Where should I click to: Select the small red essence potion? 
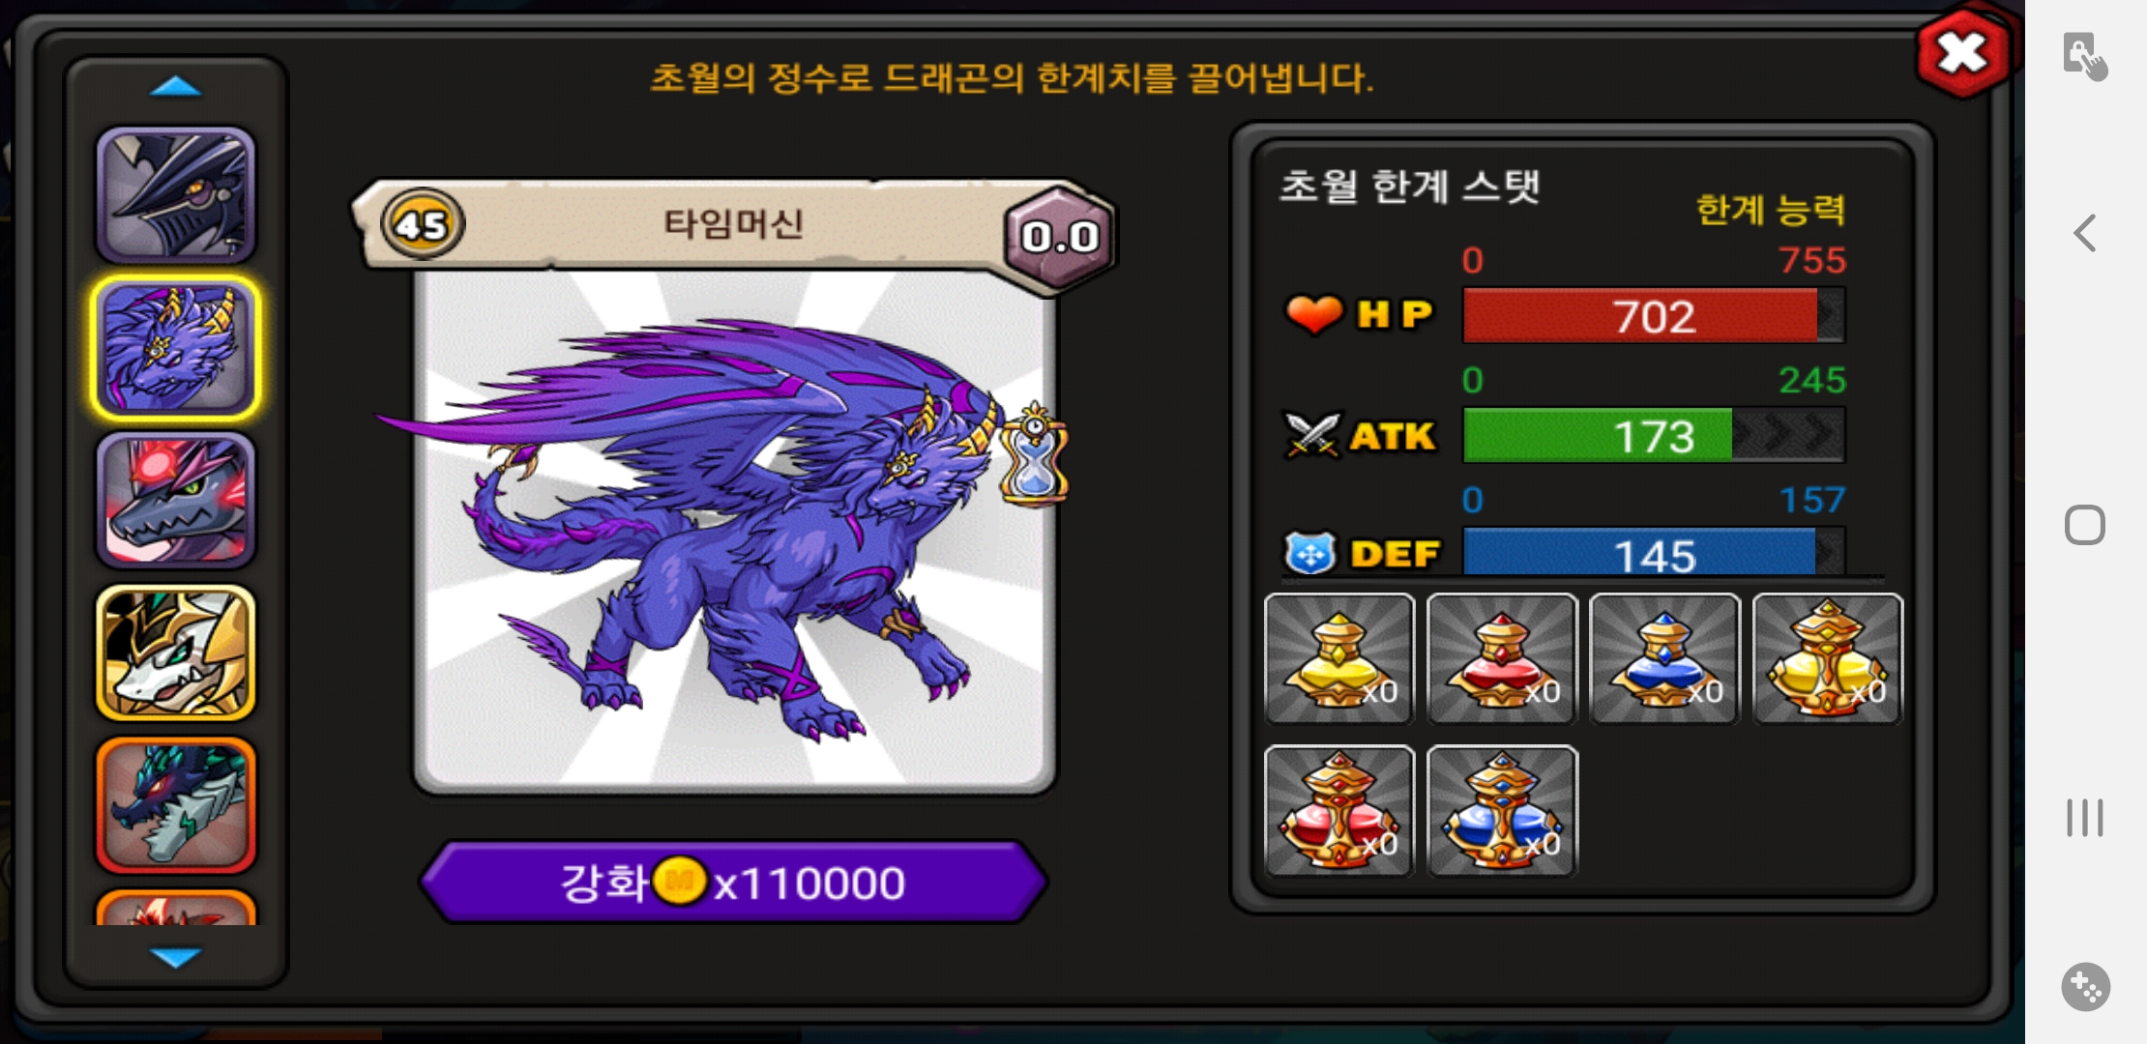click(x=1502, y=658)
